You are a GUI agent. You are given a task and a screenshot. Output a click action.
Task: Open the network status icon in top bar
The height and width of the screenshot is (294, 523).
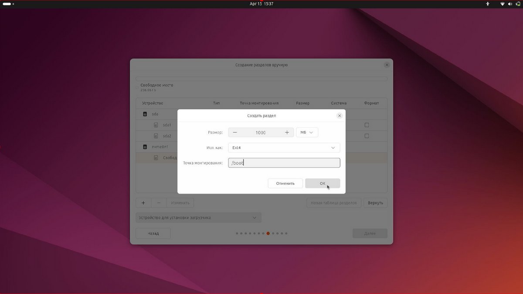pyautogui.click(x=502, y=4)
